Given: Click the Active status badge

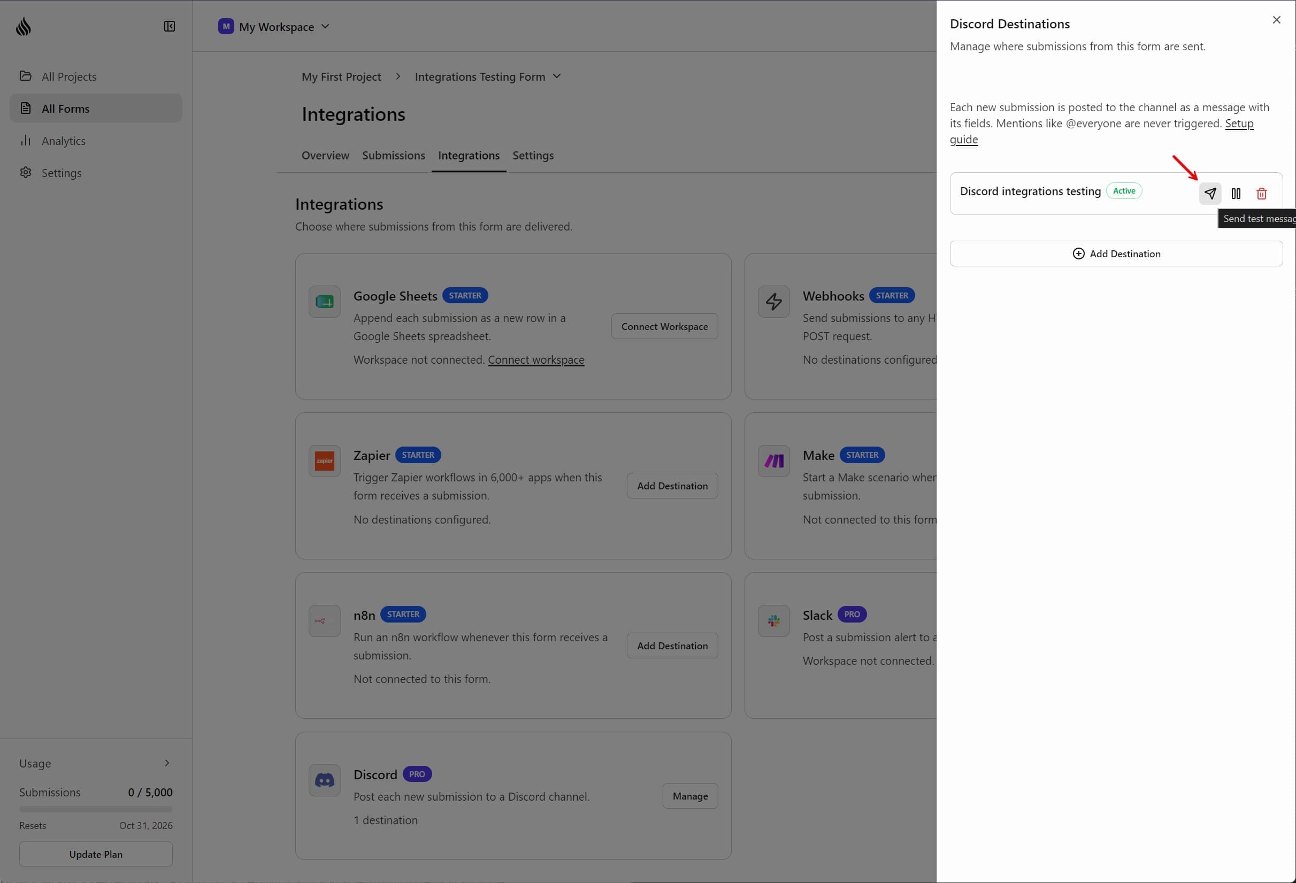Looking at the screenshot, I should click(x=1124, y=190).
